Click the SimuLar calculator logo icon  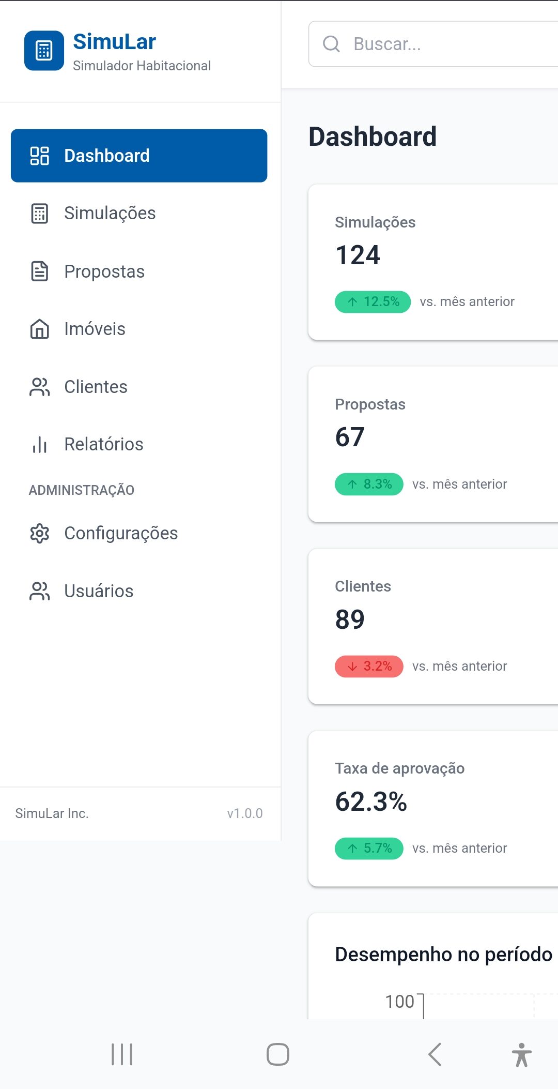coord(44,51)
